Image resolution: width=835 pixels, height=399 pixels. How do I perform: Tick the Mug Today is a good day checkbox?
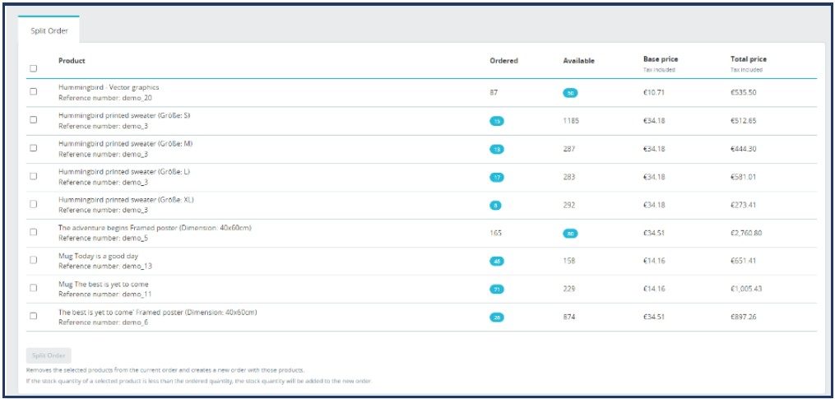34,260
